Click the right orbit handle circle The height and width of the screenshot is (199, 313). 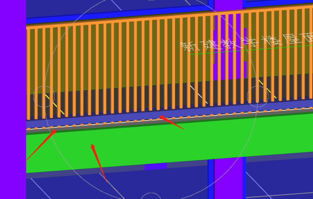[x=258, y=96]
